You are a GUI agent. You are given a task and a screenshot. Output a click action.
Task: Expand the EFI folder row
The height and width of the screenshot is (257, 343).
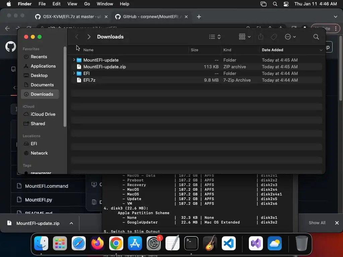[x=74, y=73]
